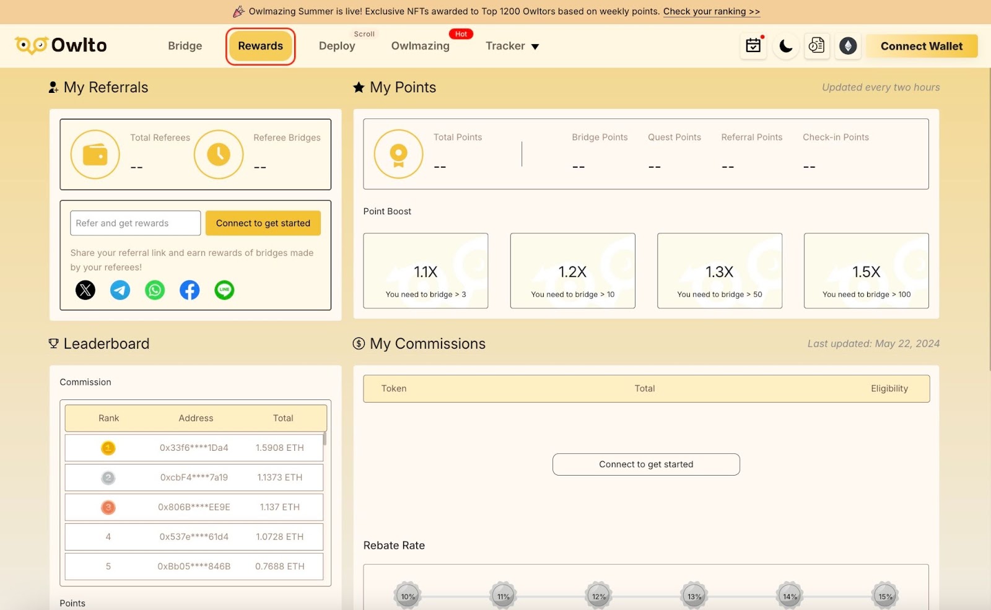The width and height of the screenshot is (991, 610).
Task: Click the Total Referees wallet icon
Action: [95, 154]
